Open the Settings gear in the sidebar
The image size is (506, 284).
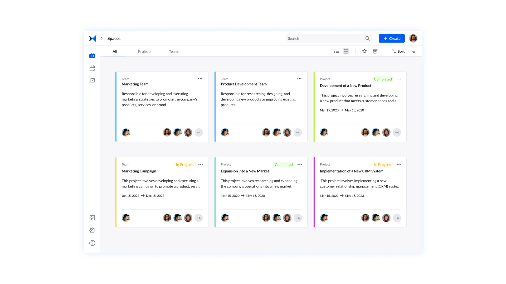point(92,230)
